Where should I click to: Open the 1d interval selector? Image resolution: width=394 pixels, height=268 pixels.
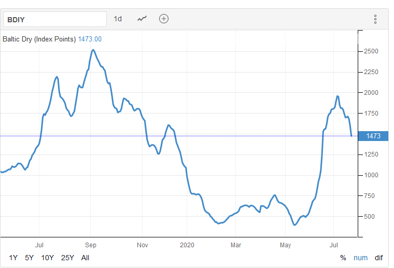pyautogui.click(x=118, y=19)
